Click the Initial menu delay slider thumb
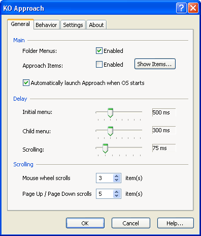Viewport: 201px width, 236px height. coord(110,112)
